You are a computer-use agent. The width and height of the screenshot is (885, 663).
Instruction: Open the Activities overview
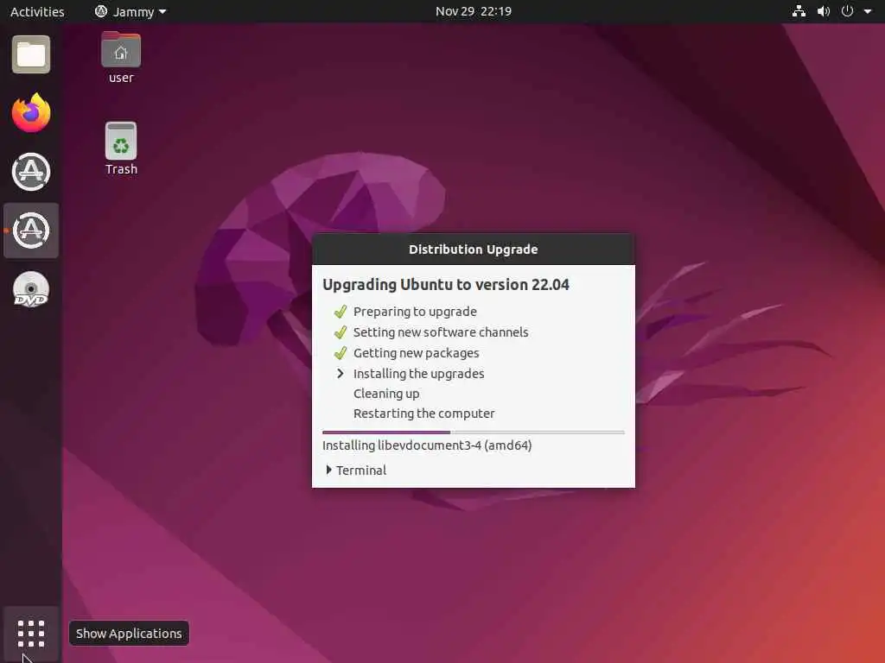pos(37,11)
